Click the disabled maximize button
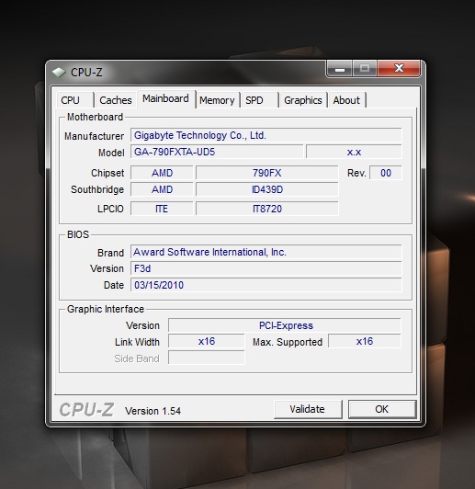The width and height of the screenshot is (475, 489). (x=365, y=69)
